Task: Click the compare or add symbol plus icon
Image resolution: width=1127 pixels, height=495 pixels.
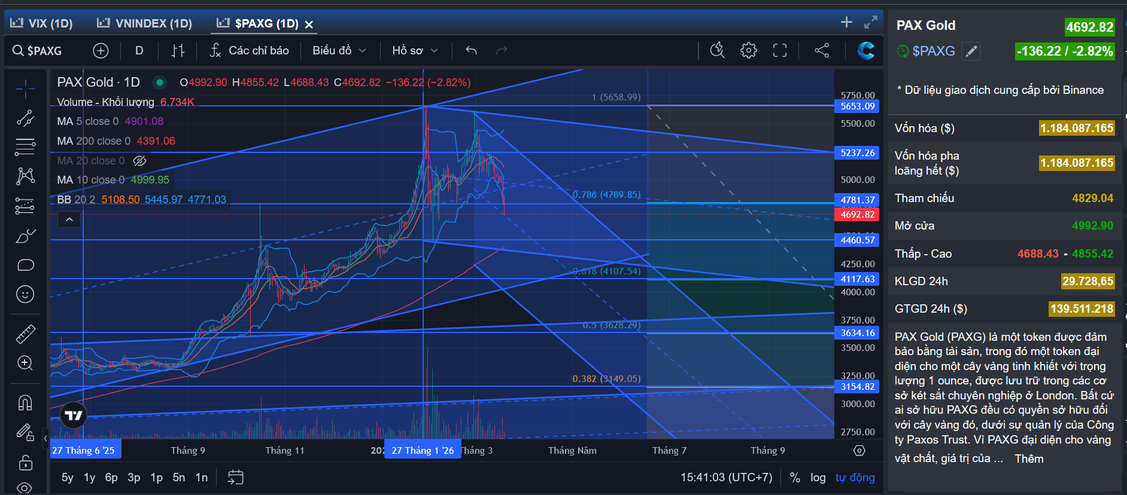Action: click(101, 51)
